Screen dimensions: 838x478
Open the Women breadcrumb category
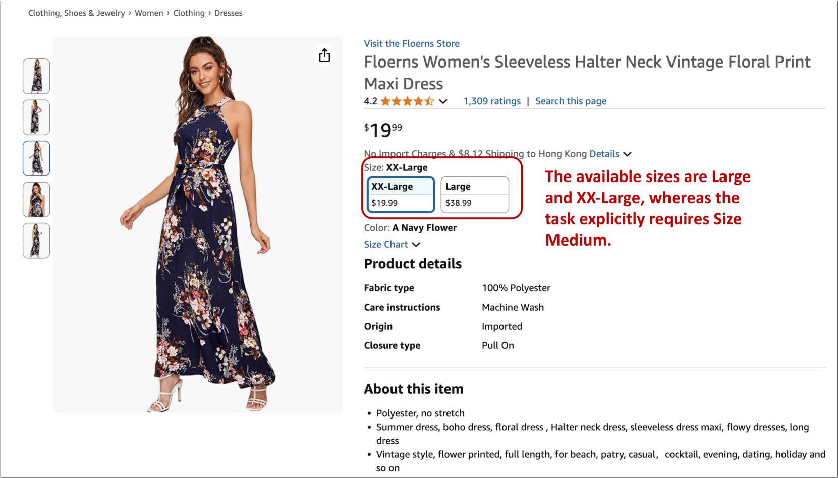tap(149, 13)
